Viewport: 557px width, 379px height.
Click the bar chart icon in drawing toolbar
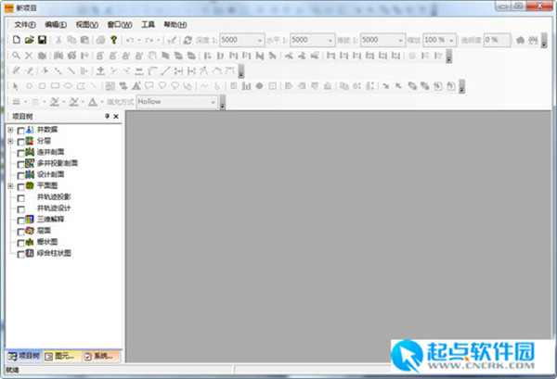click(x=247, y=86)
